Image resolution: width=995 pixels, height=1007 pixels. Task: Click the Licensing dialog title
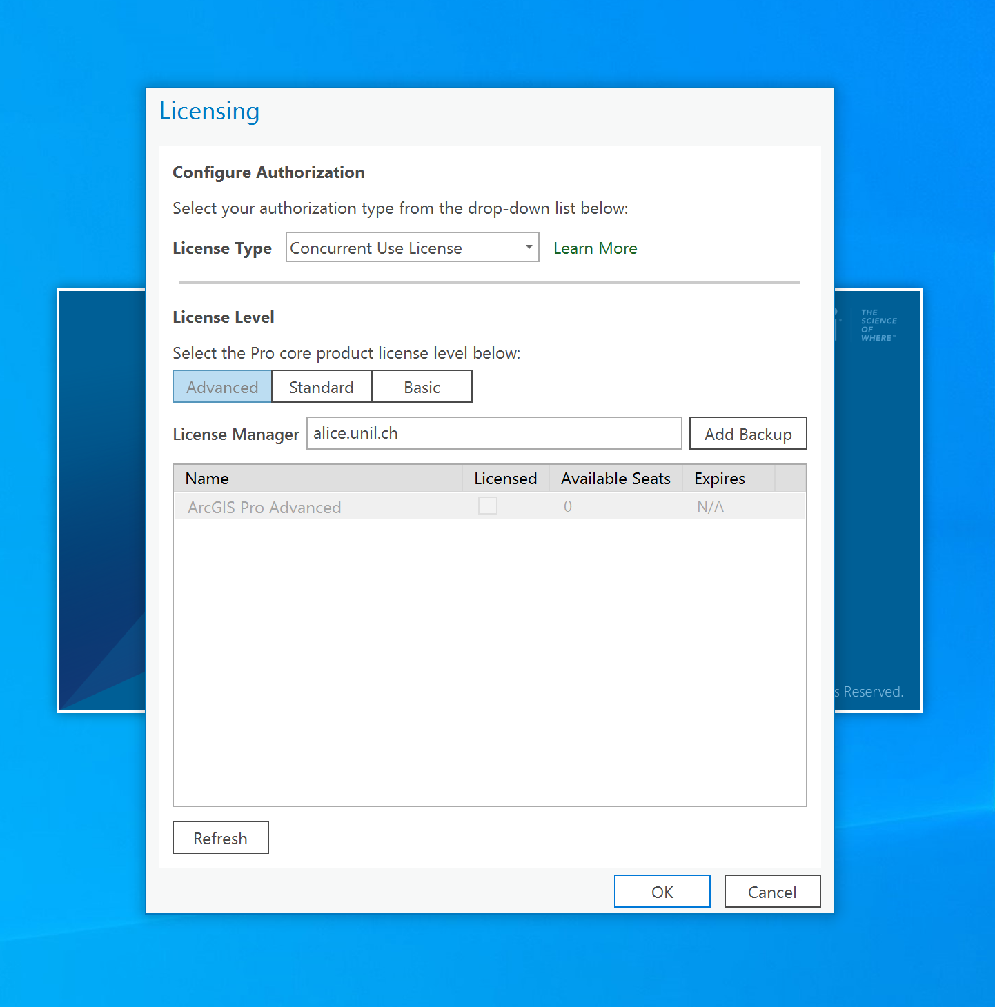point(209,111)
